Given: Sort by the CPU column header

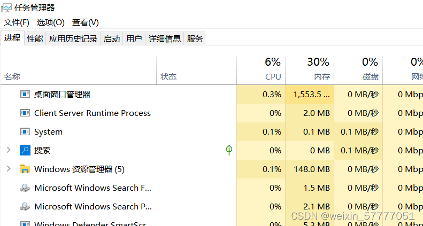Looking at the screenshot, I should [261, 71].
